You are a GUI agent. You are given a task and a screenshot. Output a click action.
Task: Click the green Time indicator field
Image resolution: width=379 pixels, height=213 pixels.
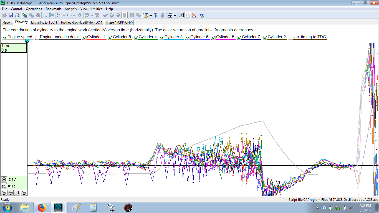[13, 48]
